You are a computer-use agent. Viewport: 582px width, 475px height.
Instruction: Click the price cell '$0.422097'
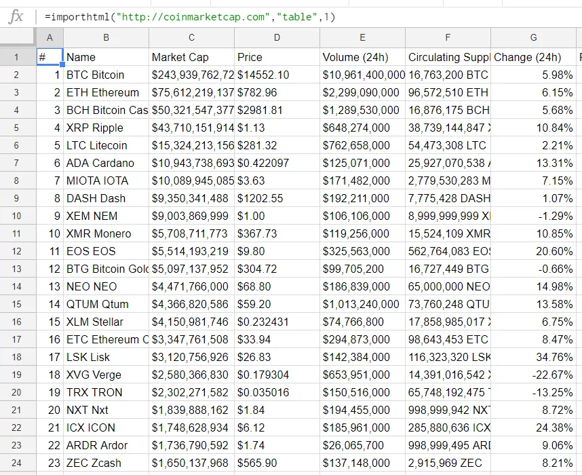click(277, 163)
